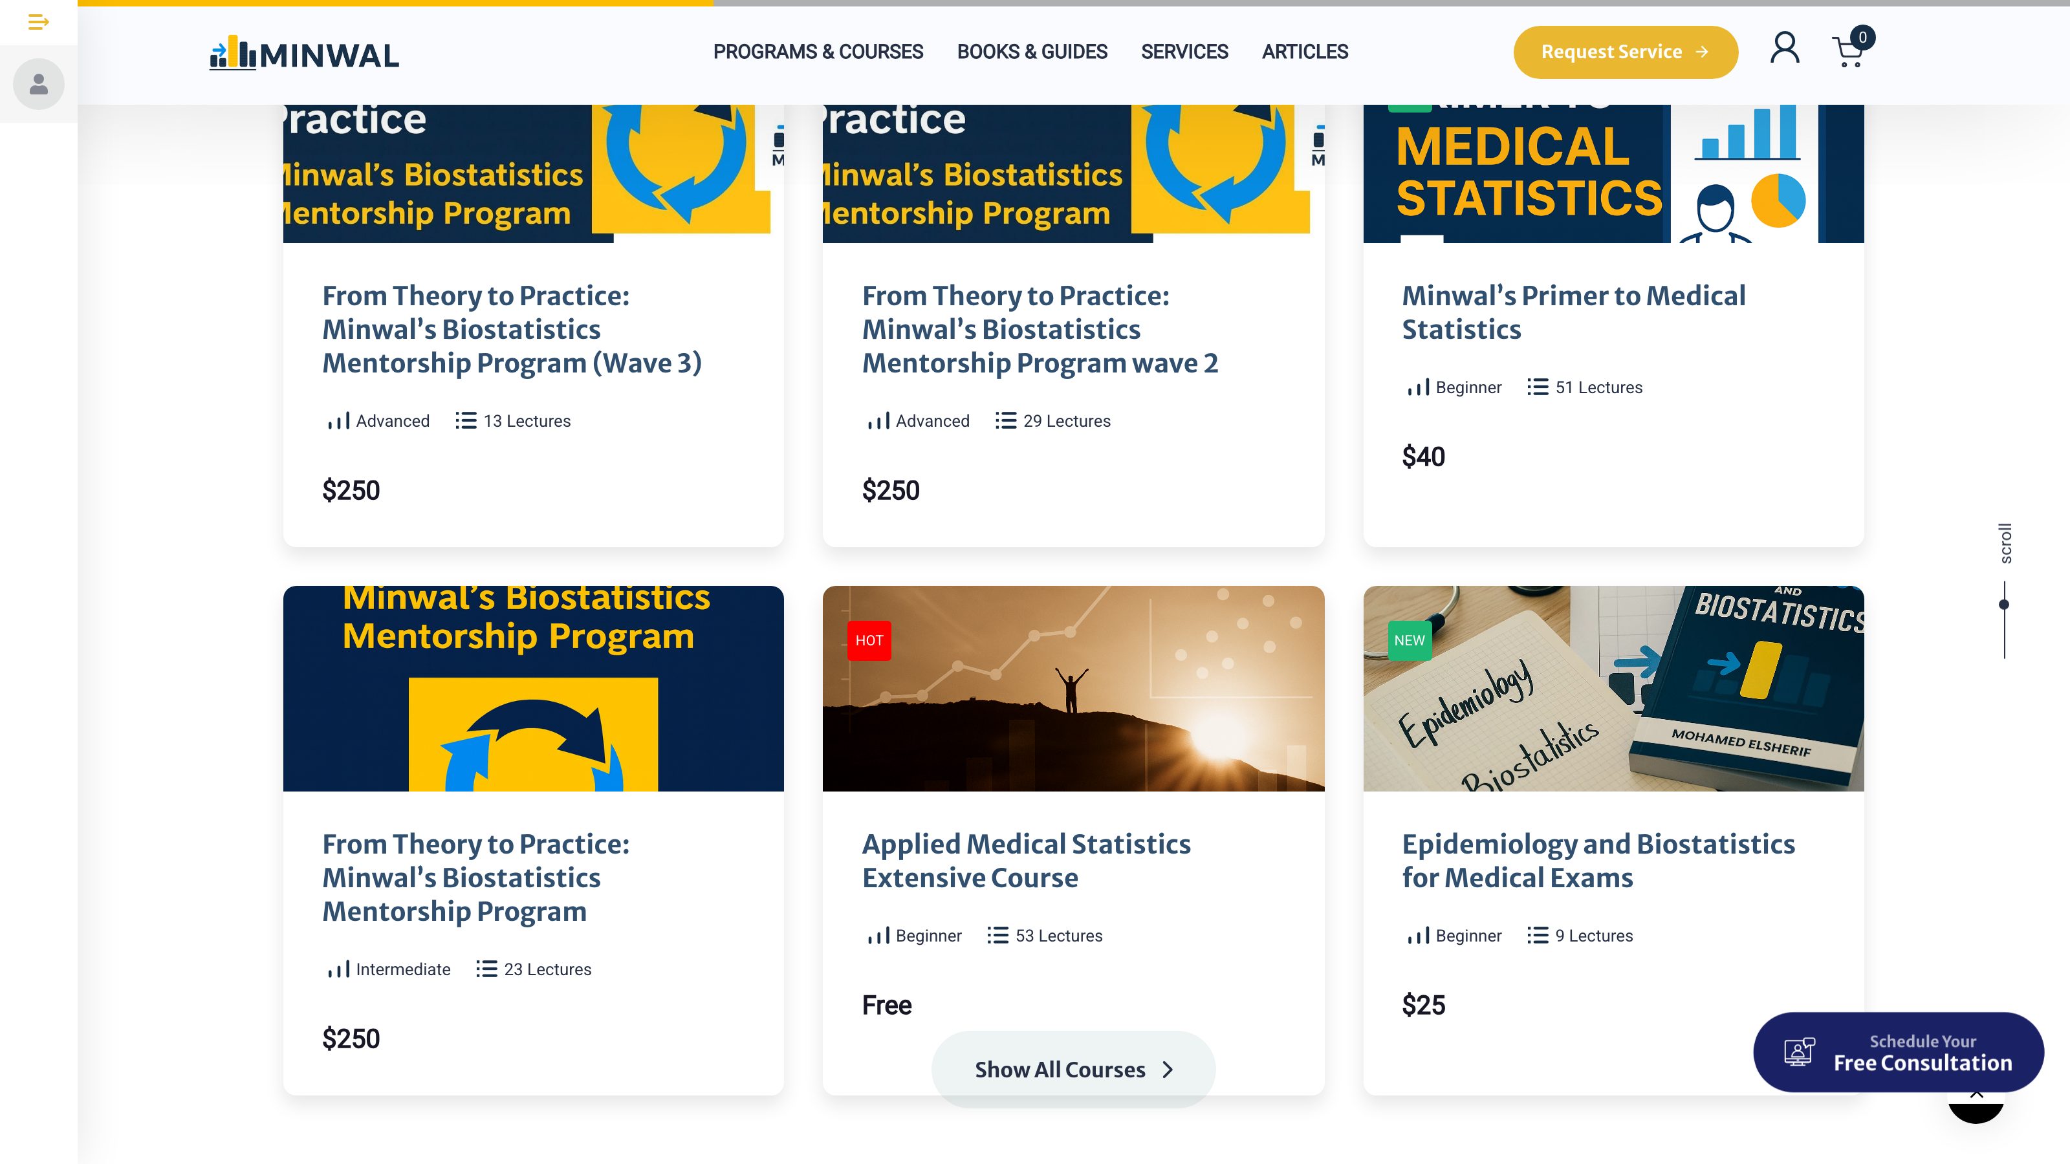Click the Medical Statistics primer thumbnail
This screenshot has width=2070, height=1164.
(x=1613, y=173)
